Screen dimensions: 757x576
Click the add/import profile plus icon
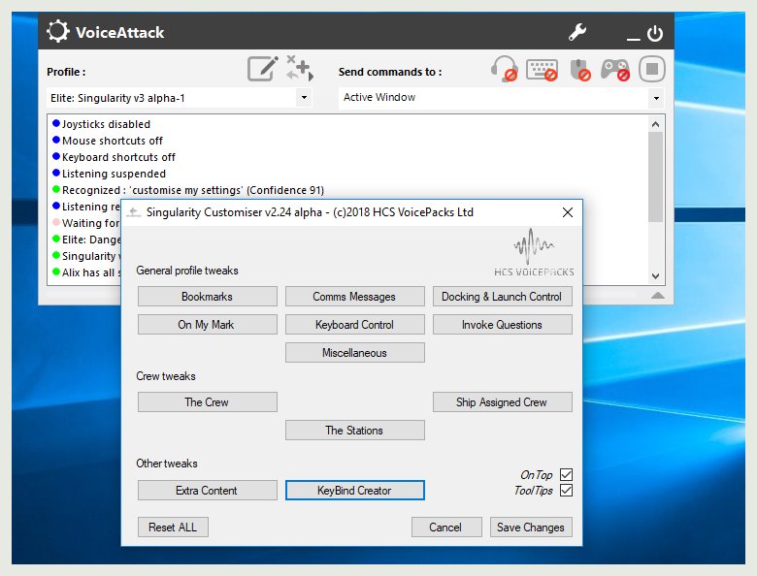(x=300, y=68)
